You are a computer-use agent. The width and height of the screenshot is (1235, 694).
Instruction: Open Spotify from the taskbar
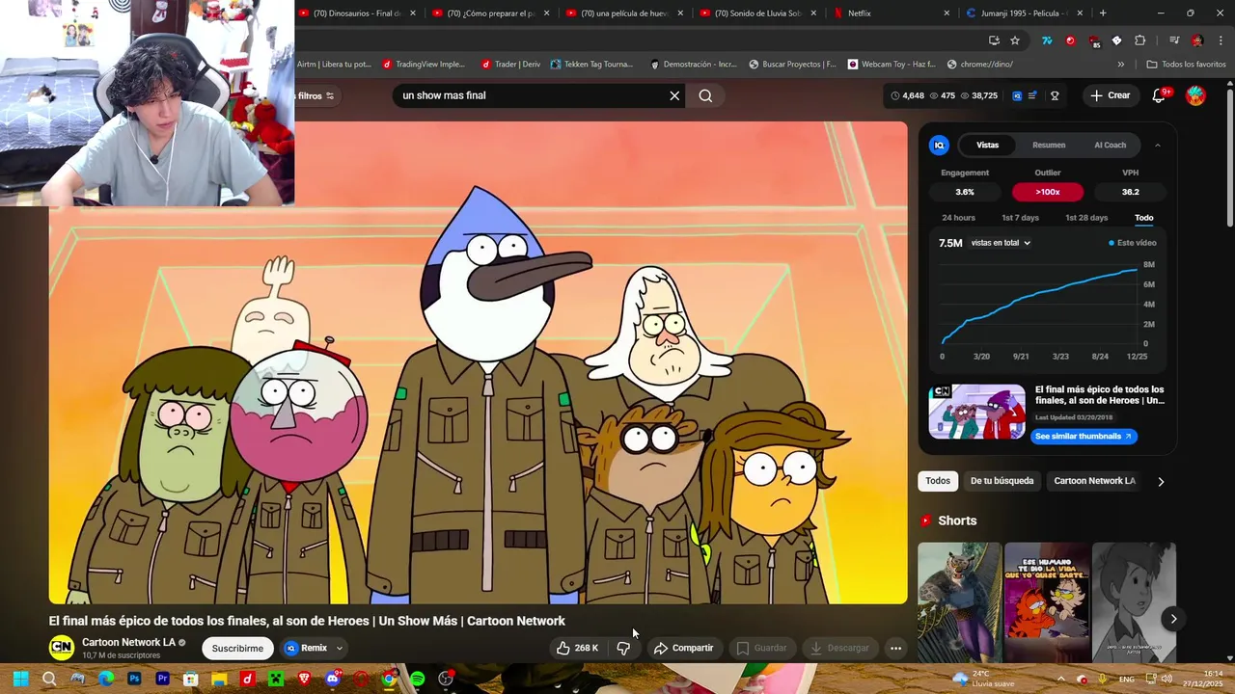click(417, 679)
